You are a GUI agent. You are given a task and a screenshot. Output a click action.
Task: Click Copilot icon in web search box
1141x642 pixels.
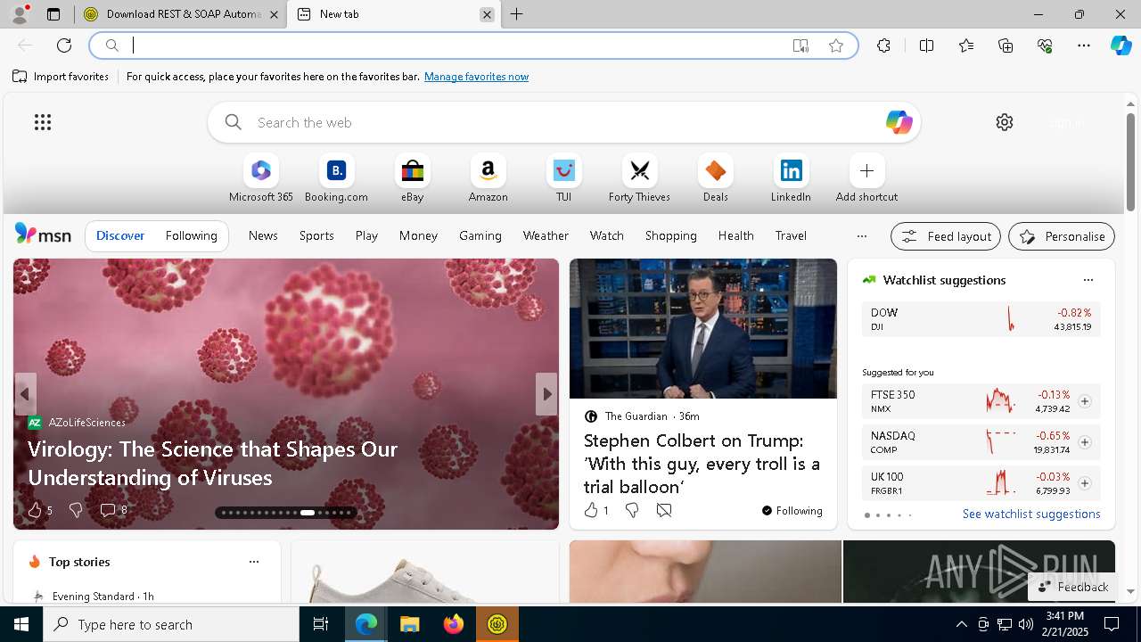pyautogui.click(x=899, y=122)
